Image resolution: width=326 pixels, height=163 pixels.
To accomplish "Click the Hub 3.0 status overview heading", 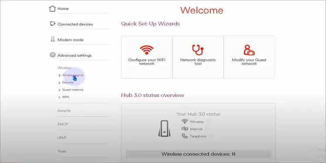I will click(153, 95).
